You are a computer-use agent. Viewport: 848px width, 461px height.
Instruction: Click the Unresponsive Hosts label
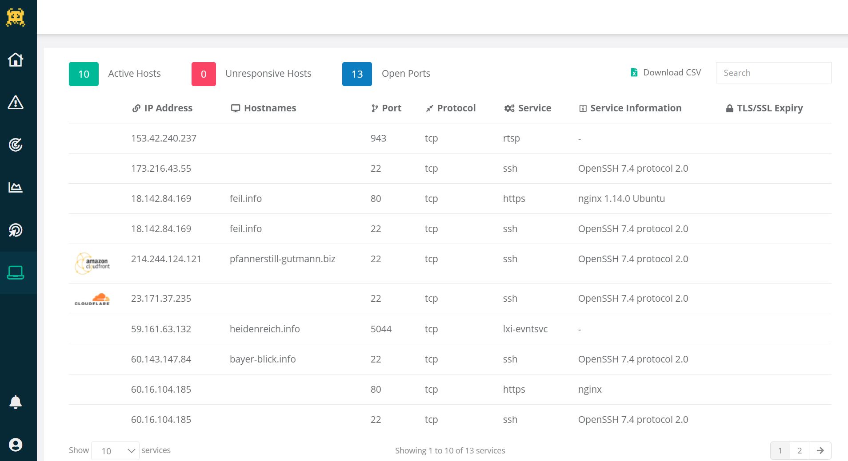coord(268,74)
